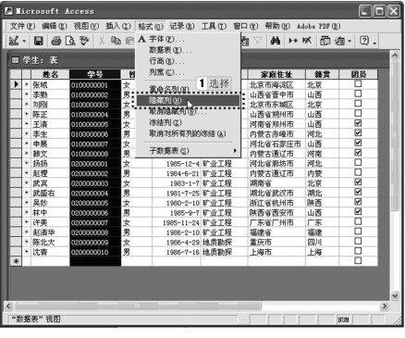405x338 pixels.
Task: Open Print Preview from toolbar
Action: click(70, 41)
